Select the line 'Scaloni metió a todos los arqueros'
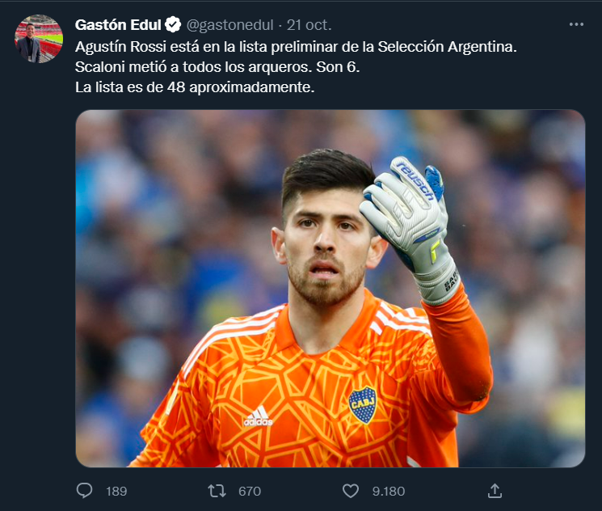The height and width of the screenshot is (511, 602). 217,67
